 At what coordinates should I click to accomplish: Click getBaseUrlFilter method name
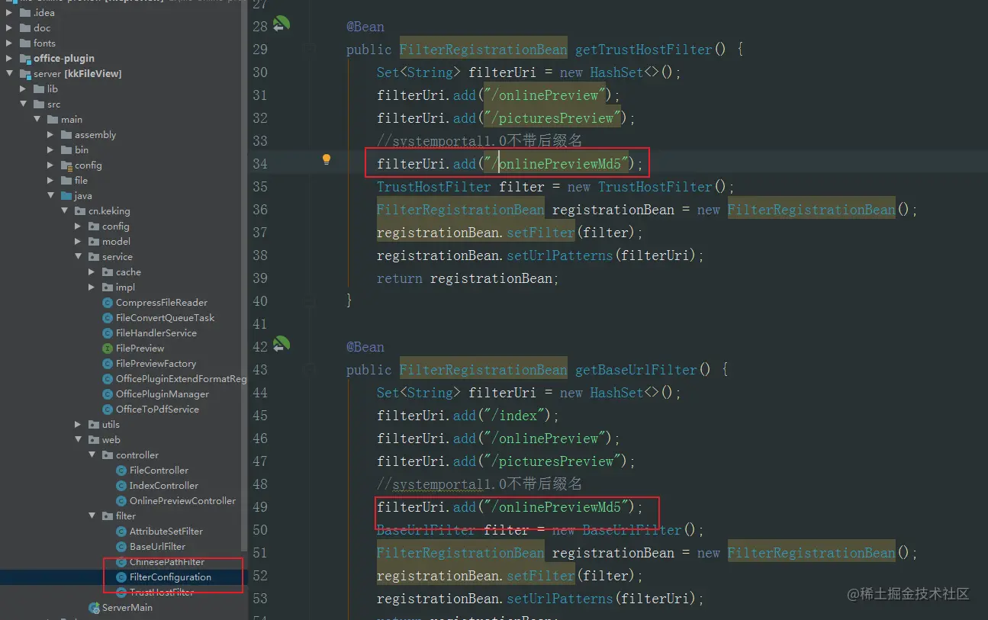pos(636,370)
